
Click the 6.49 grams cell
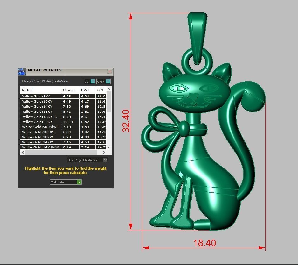(70, 101)
